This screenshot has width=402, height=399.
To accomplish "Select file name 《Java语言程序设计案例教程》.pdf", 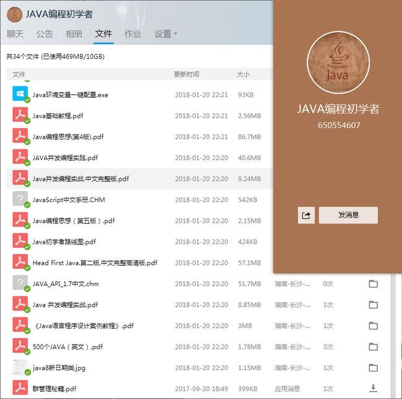I will 83,325.
